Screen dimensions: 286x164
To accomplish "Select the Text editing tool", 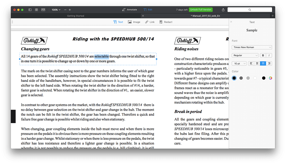I will (x=118, y=22).
